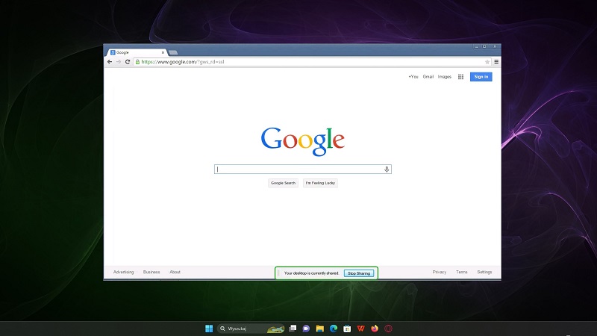Click the Google logo

pyautogui.click(x=303, y=141)
